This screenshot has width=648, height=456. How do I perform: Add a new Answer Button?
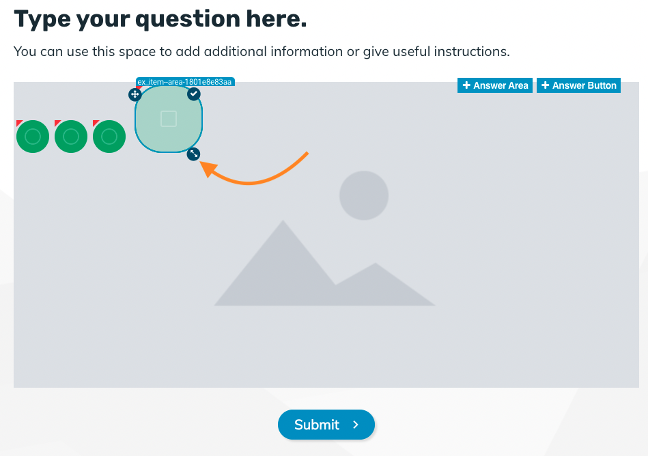coord(578,85)
